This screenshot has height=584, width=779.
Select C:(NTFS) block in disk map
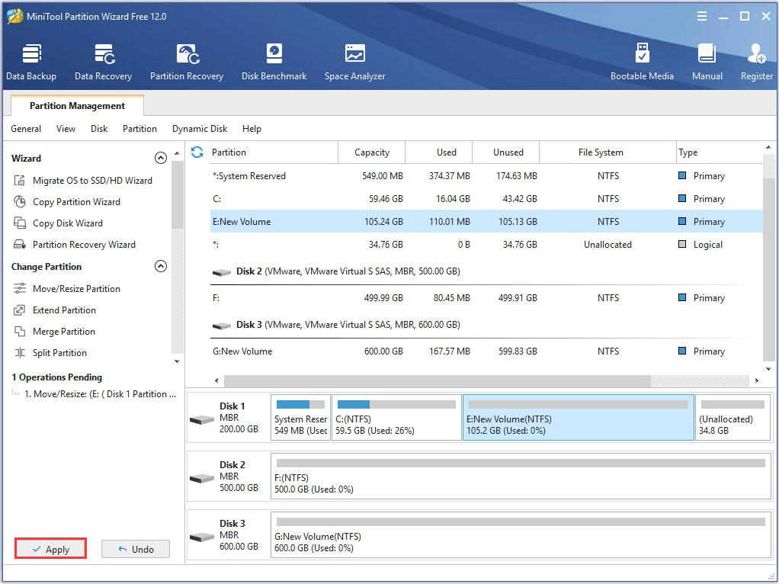coord(396,418)
